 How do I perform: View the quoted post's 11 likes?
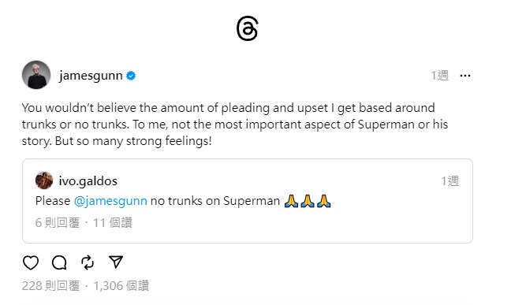tap(113, 223)
